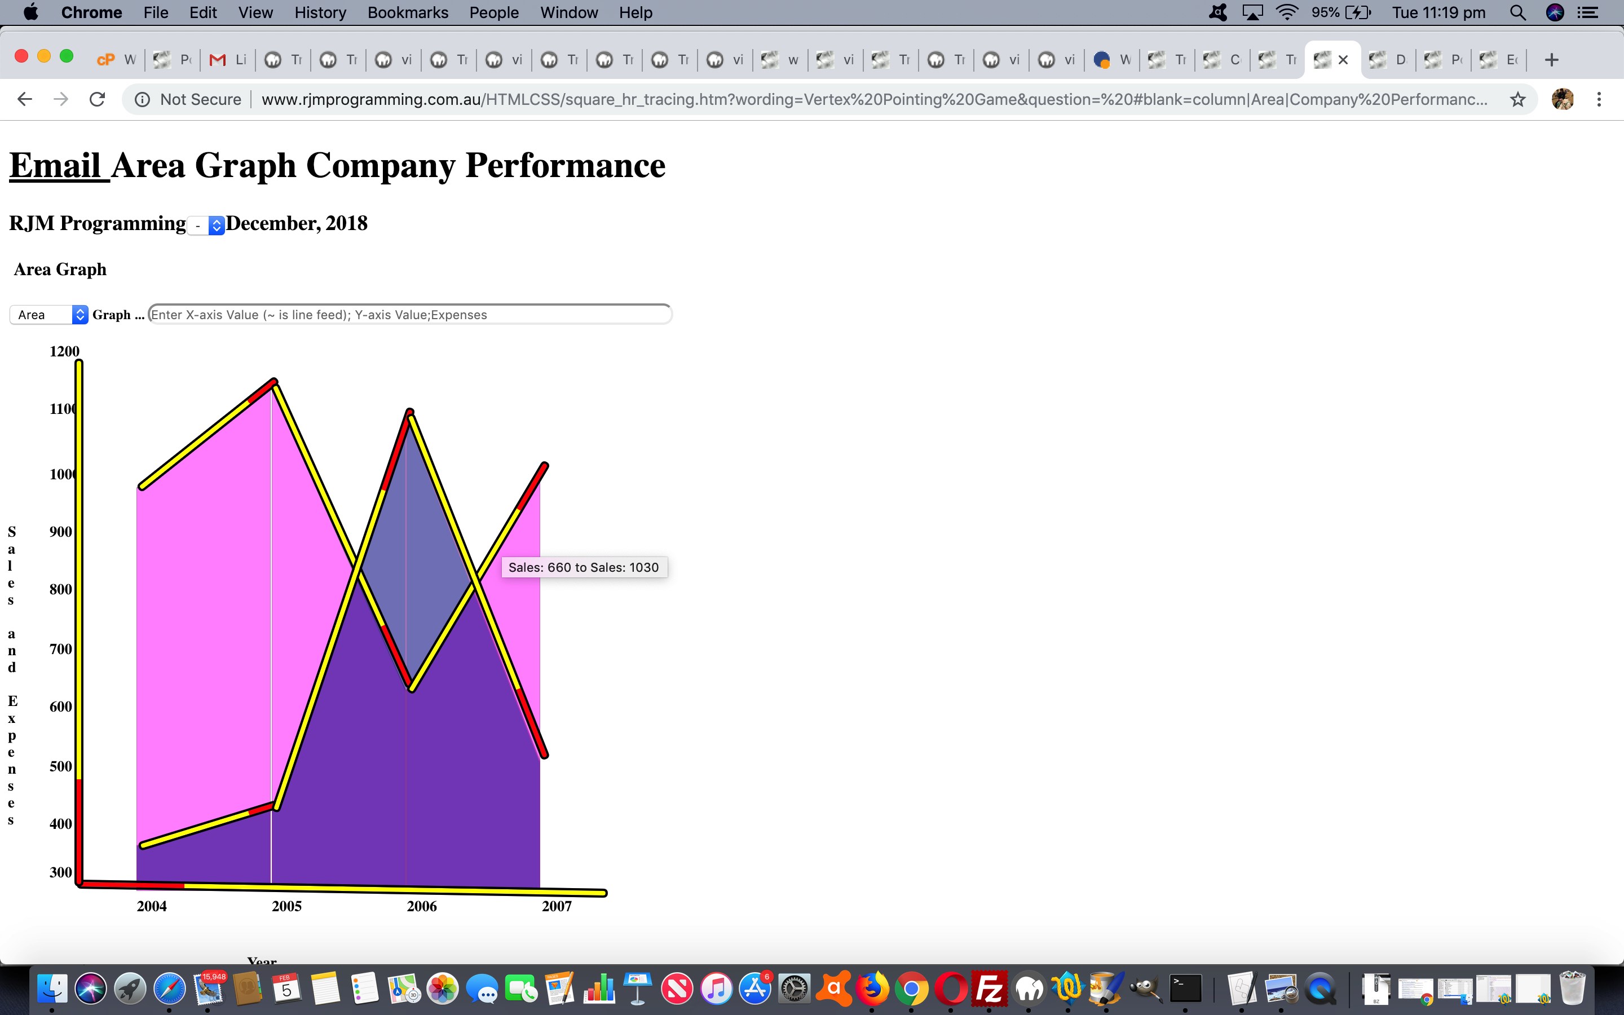Open Wi-Fi status menu
Image resolution: width=1624 pixels, height=1015 pixels.
1286,12
